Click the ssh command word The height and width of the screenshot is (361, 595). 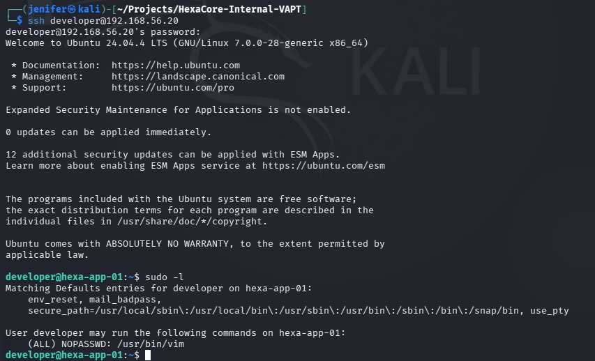coord(36,20)
